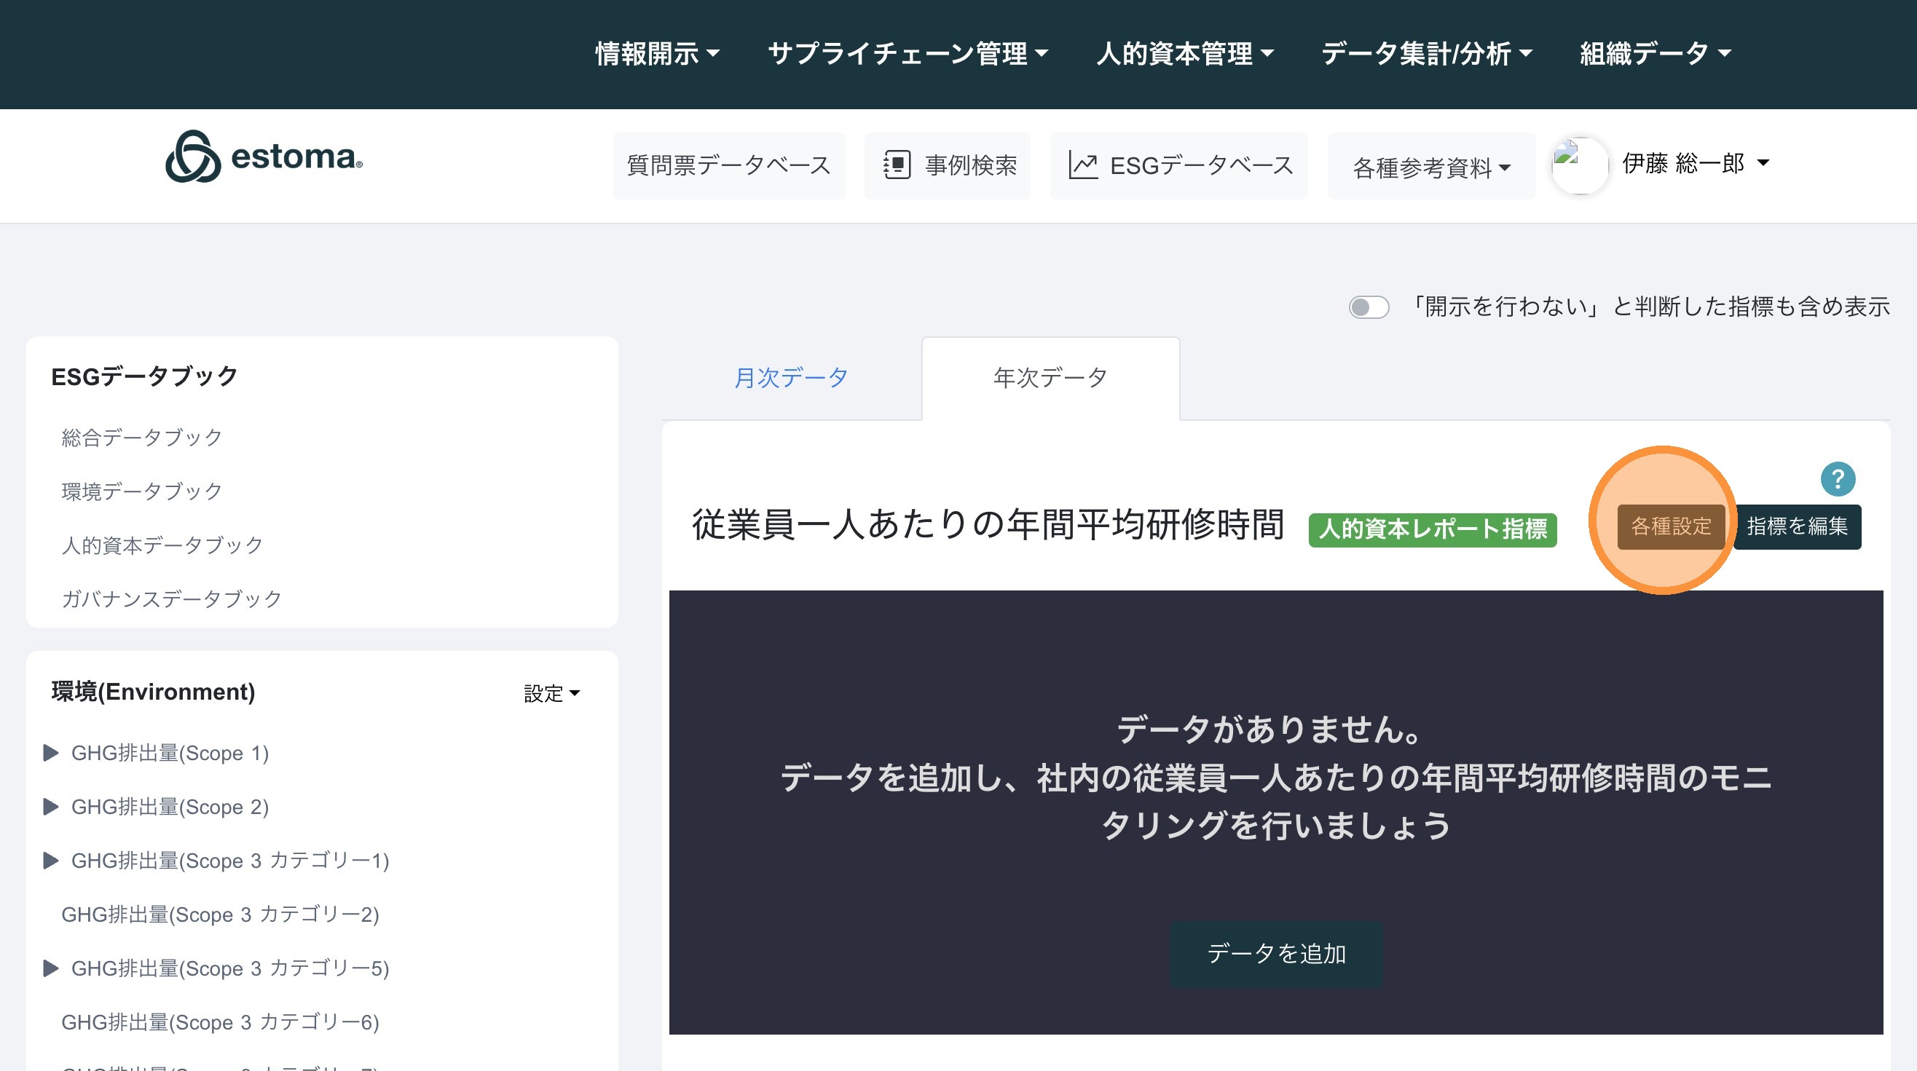The image size is (1917, 1071).
Task: Open the 情報開示 navigation menu
Action: (657, 54)
